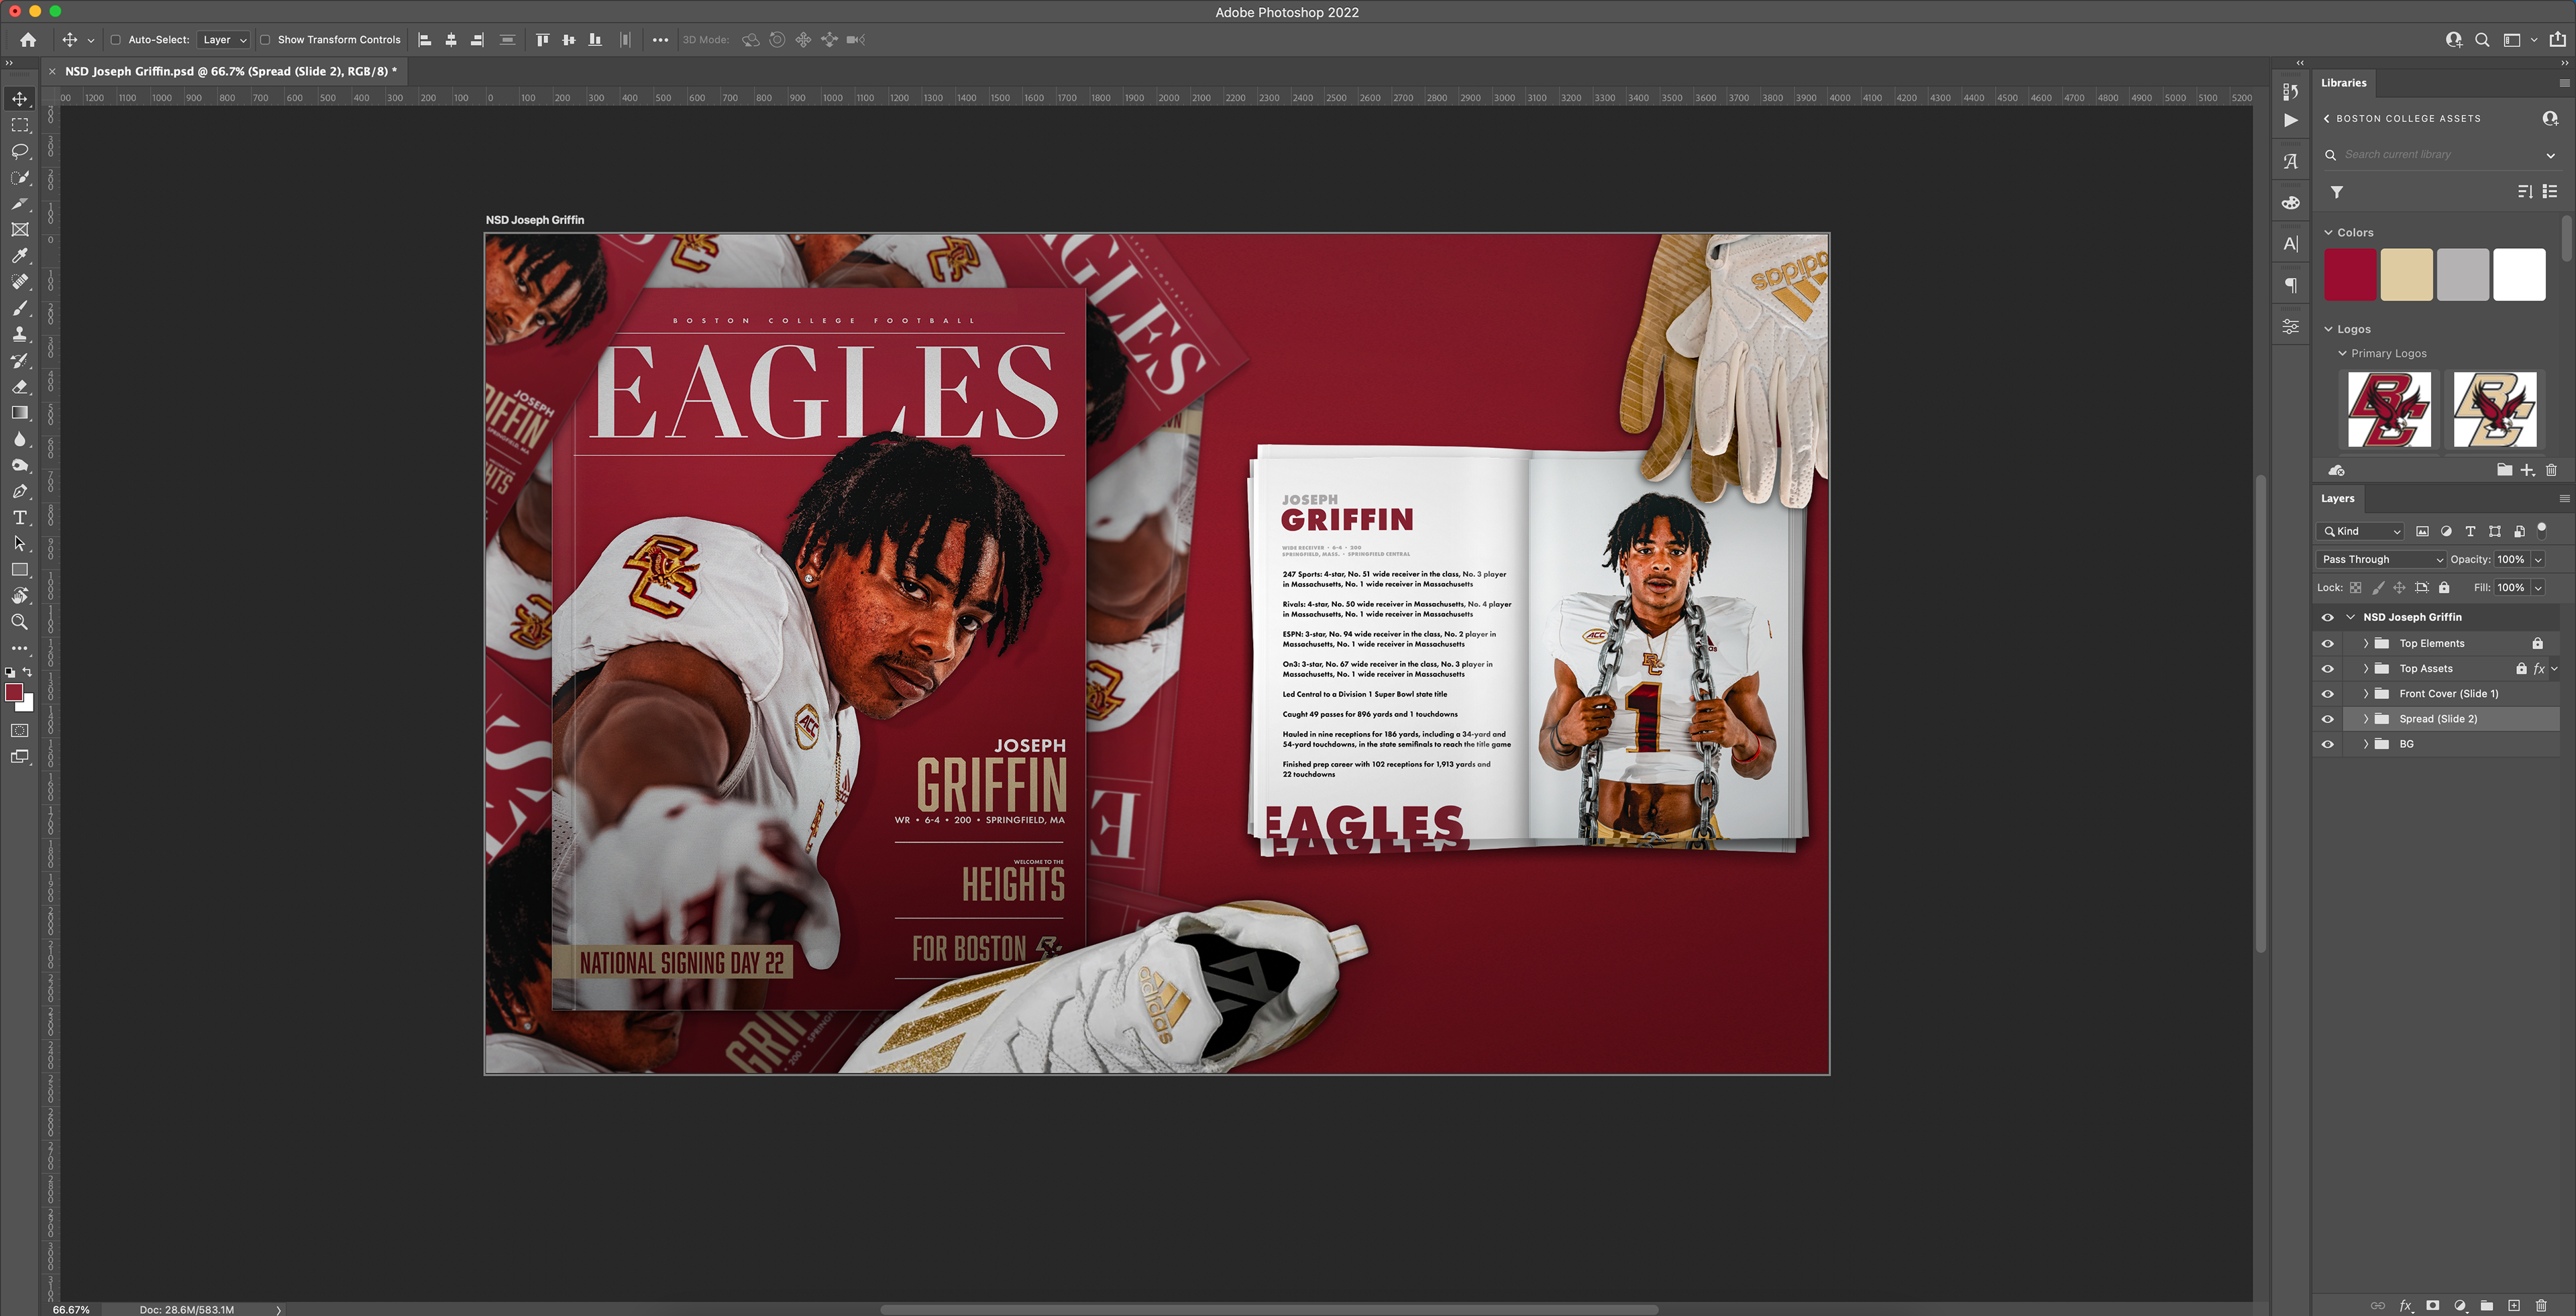This screenshot has height=1316, width=2576.
Task: Click Edit Toolbar ellipsis button
Action: tap(20, 648)
